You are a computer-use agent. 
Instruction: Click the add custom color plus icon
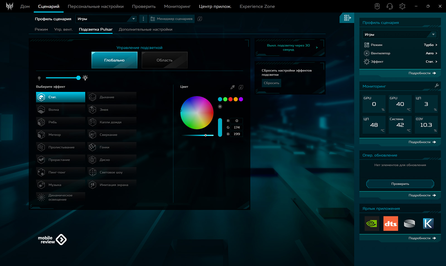coord(220,107)
